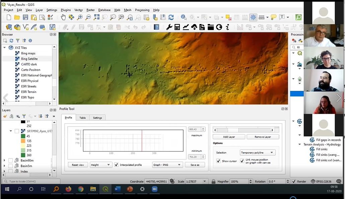
Task: Click the Measure Line ruler tool
Action: pos(262,17)
